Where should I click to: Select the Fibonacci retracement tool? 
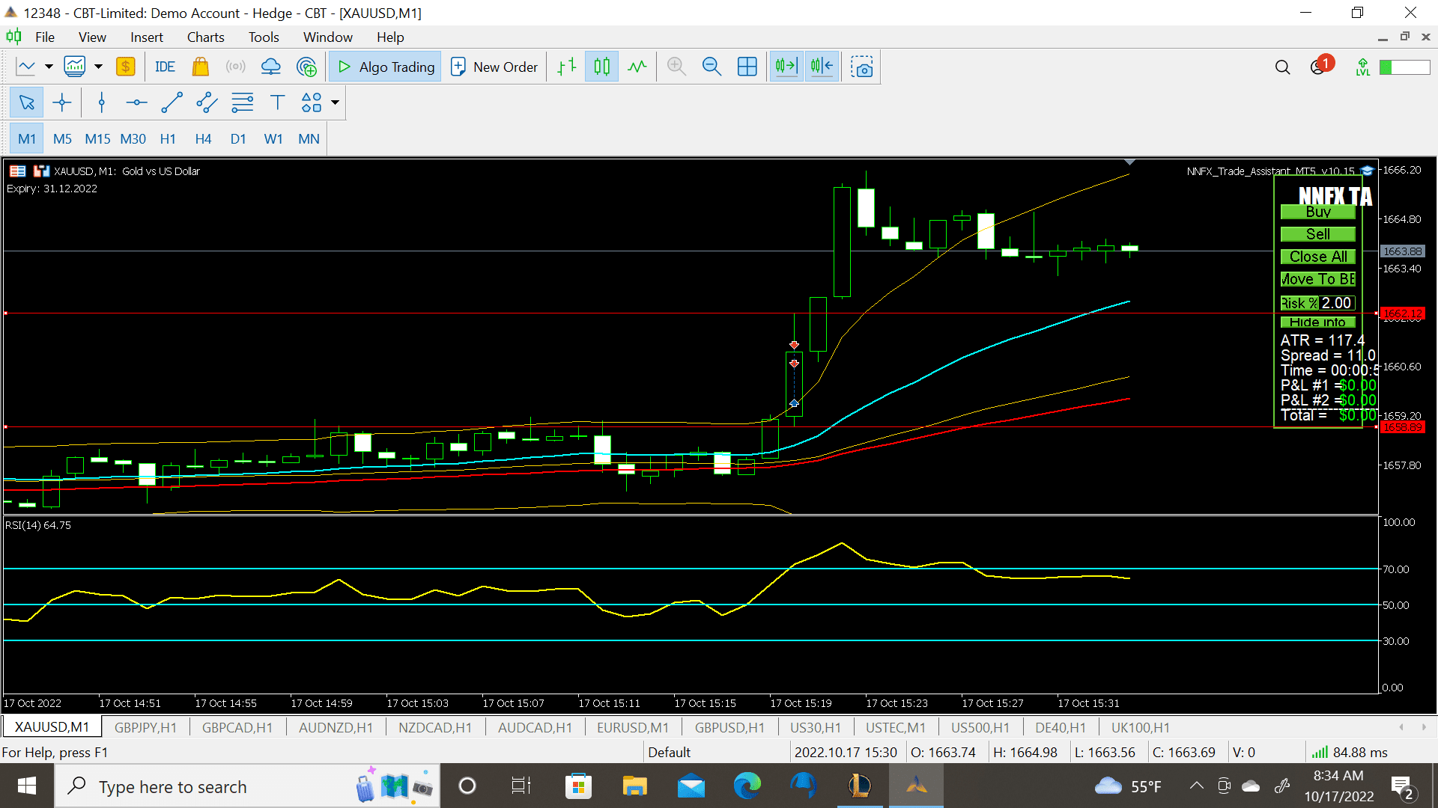click(242, 102)
